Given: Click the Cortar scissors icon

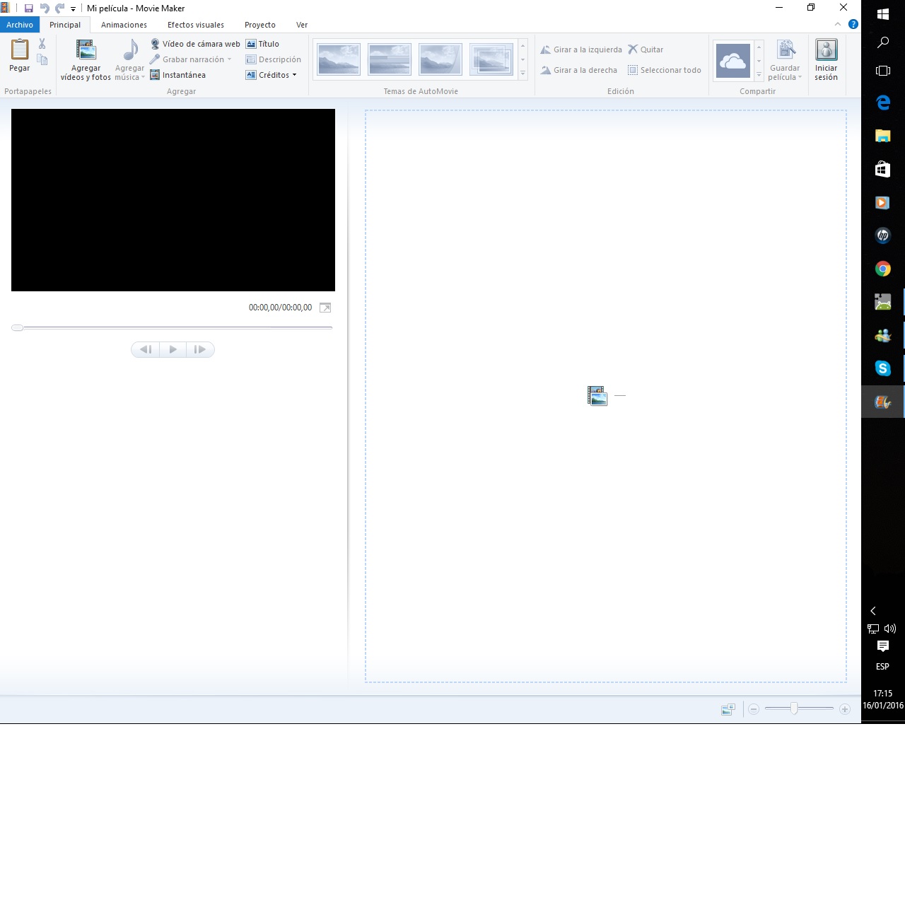Looking at the screenshot, I should click(x=42, y=44).
